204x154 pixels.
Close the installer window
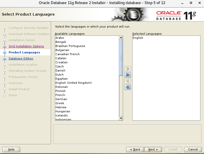pyautogui.click(x=200, y=3)
